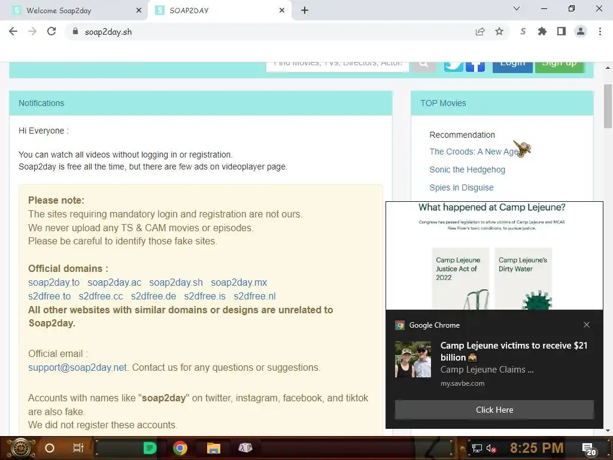Open Camp Lejeune's Dirty Water card
Screen dimensions: 613x460
coord(523,278)
